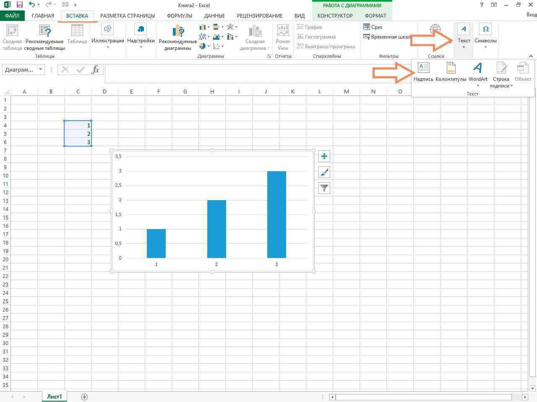Switch to the РЕЦЕНЗИРОВАНИЕ tab
The height and width of the screenshot is (402, 537).
tap(260, 15)
